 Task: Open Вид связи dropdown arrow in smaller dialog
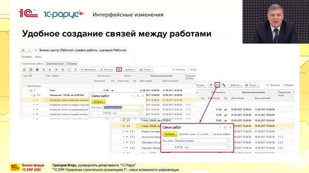pyautogui.click(x=141, y=108)
